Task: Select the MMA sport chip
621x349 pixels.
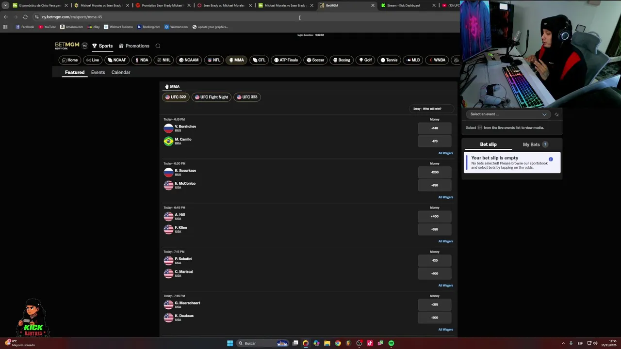Action: tap(236, 60)
